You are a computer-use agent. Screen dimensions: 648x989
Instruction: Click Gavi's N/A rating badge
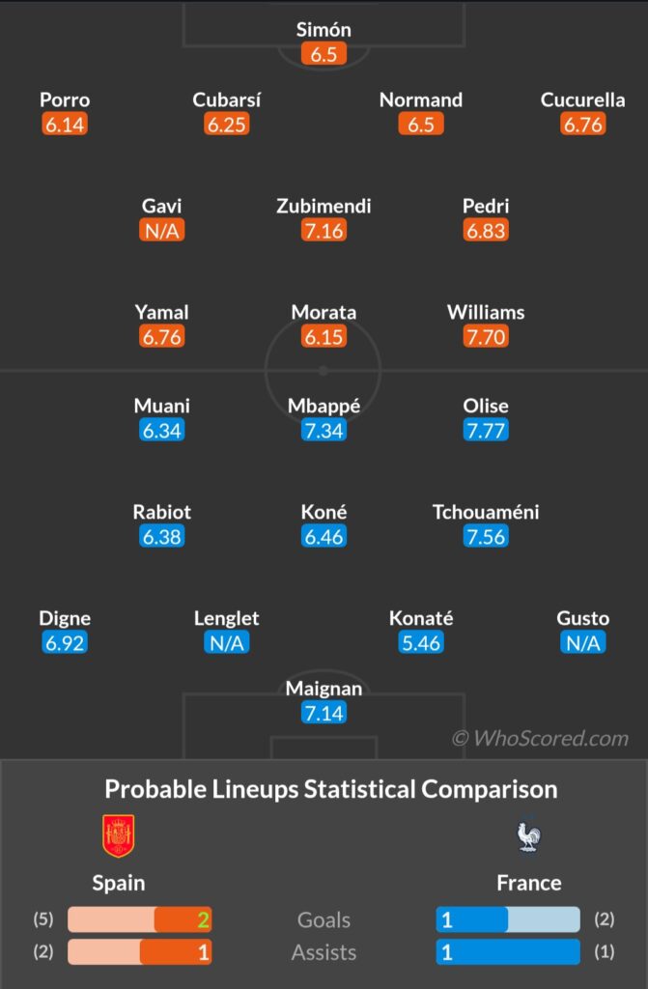point(162,231)
